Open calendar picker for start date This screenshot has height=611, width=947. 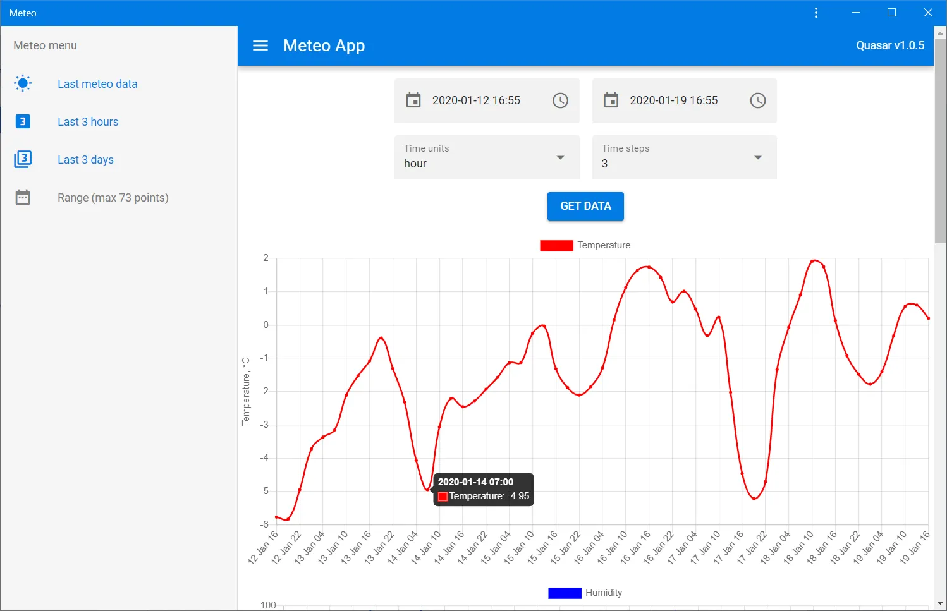click(x=413, y=100)
